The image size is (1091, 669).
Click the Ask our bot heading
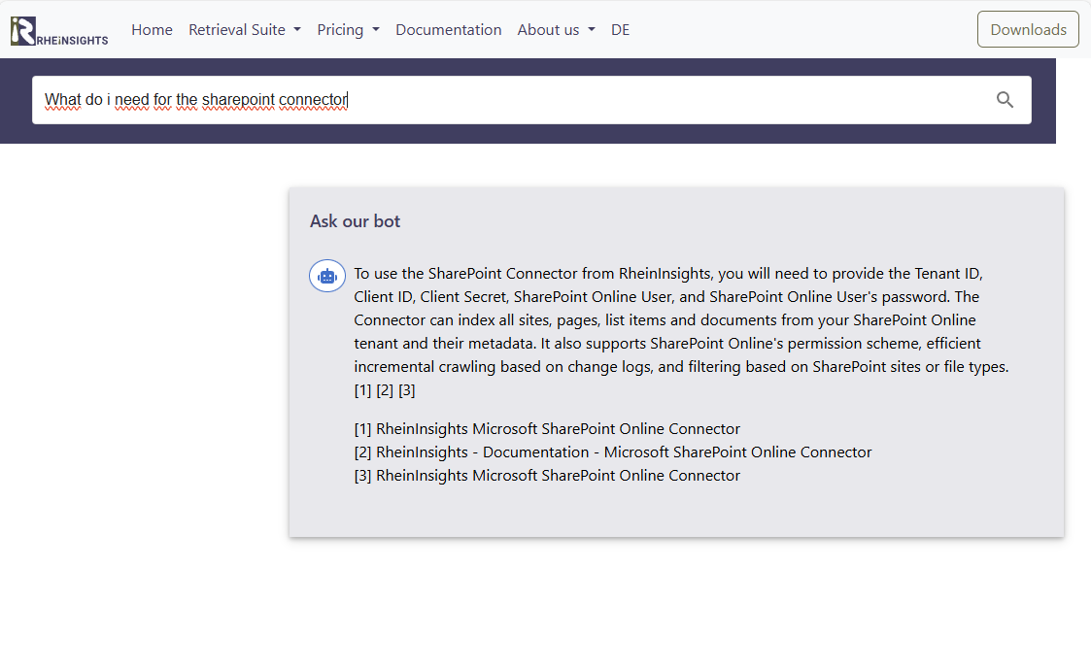(355, 221)
